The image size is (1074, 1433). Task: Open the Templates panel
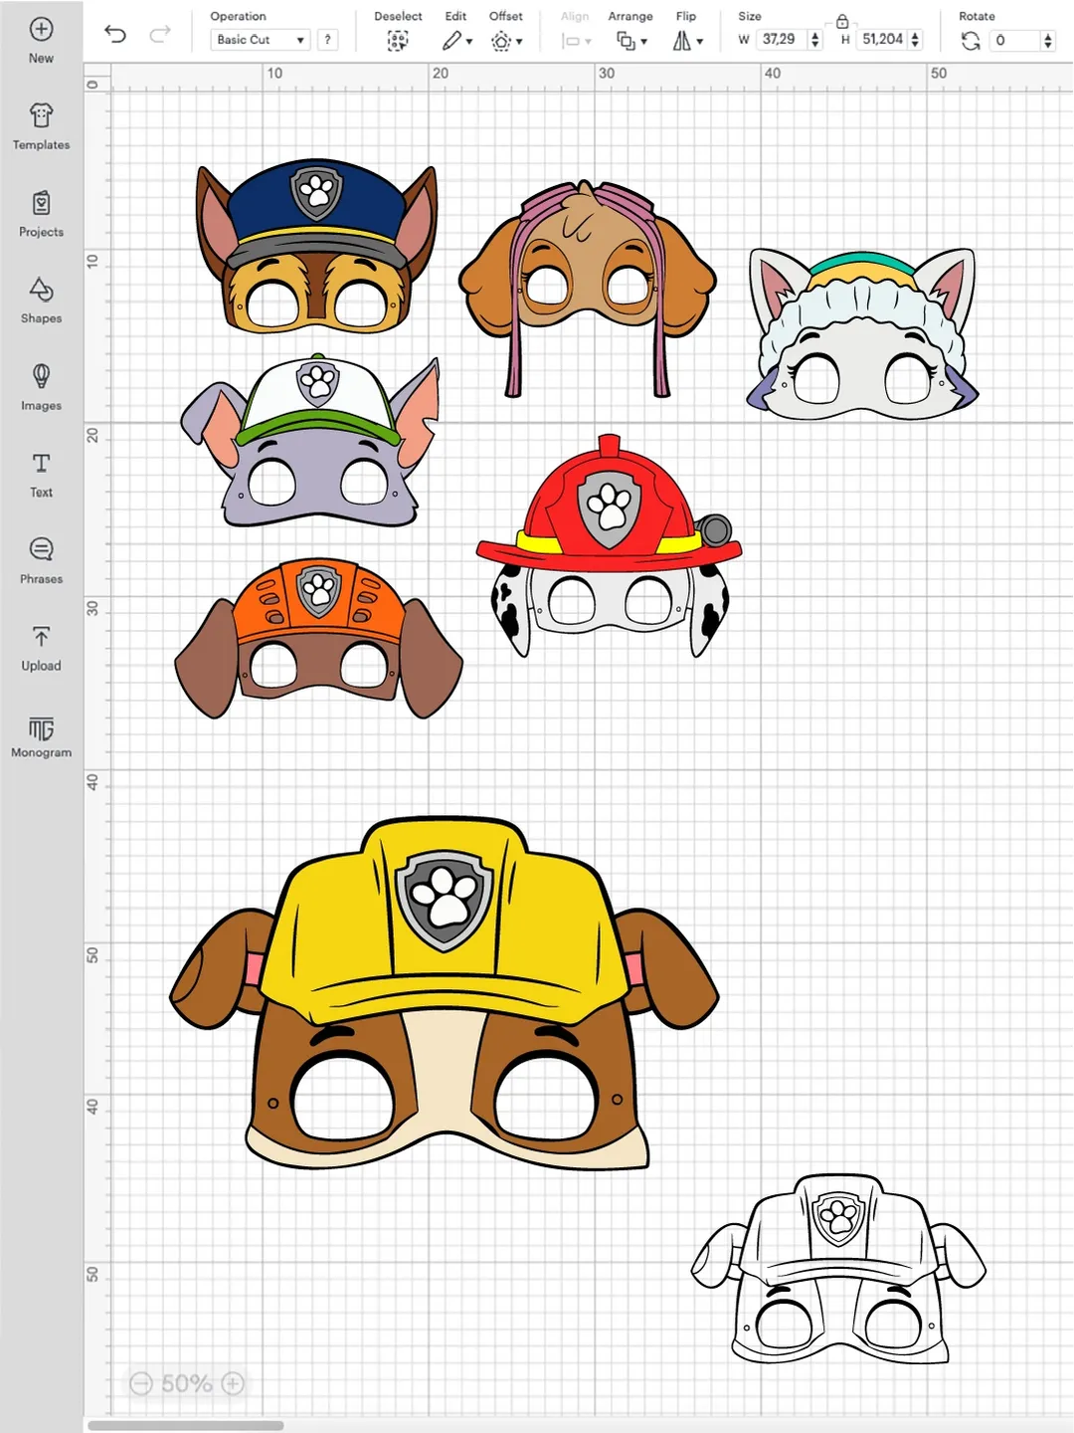tap(41, 127)
